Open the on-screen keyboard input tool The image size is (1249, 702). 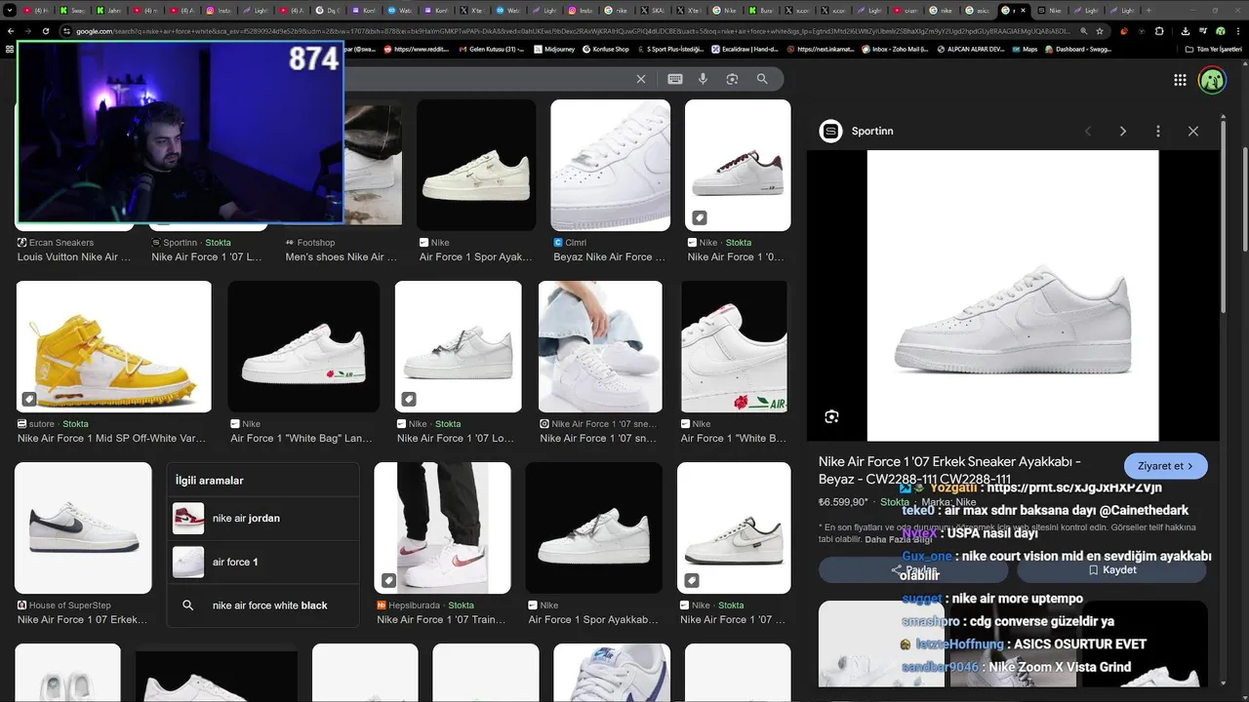point(674,79)
